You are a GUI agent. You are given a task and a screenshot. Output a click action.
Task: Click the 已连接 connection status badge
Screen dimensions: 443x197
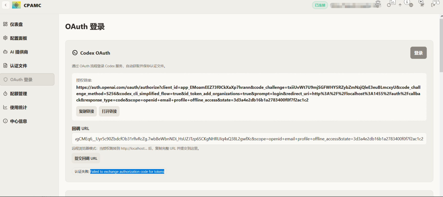320,5
